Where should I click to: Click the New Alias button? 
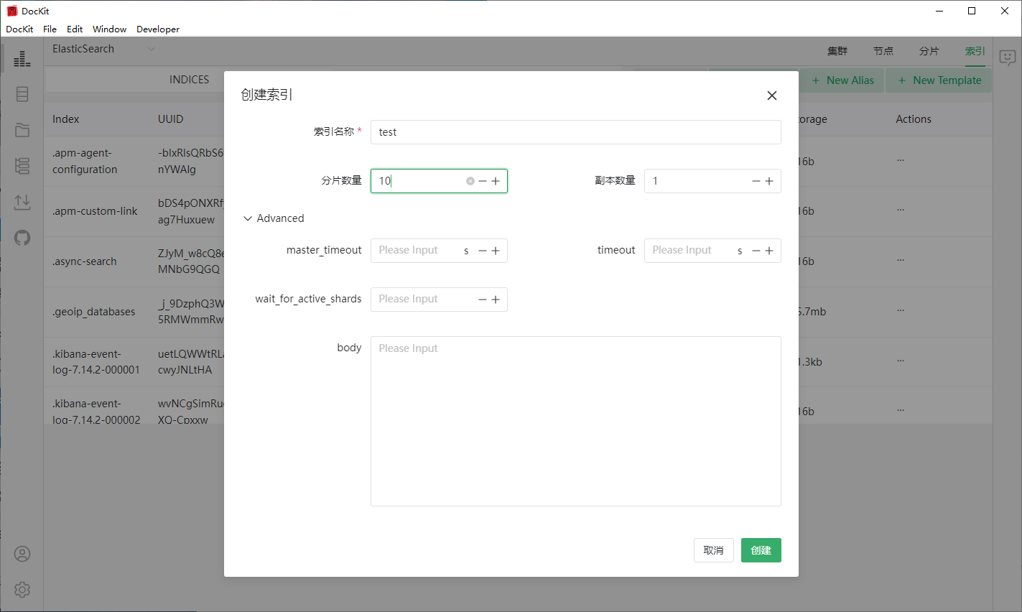(x=842, y=80)
